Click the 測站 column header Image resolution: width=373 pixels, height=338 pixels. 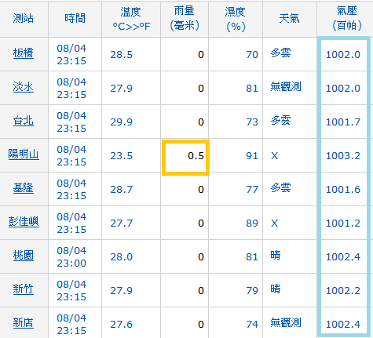coord(24,18)
